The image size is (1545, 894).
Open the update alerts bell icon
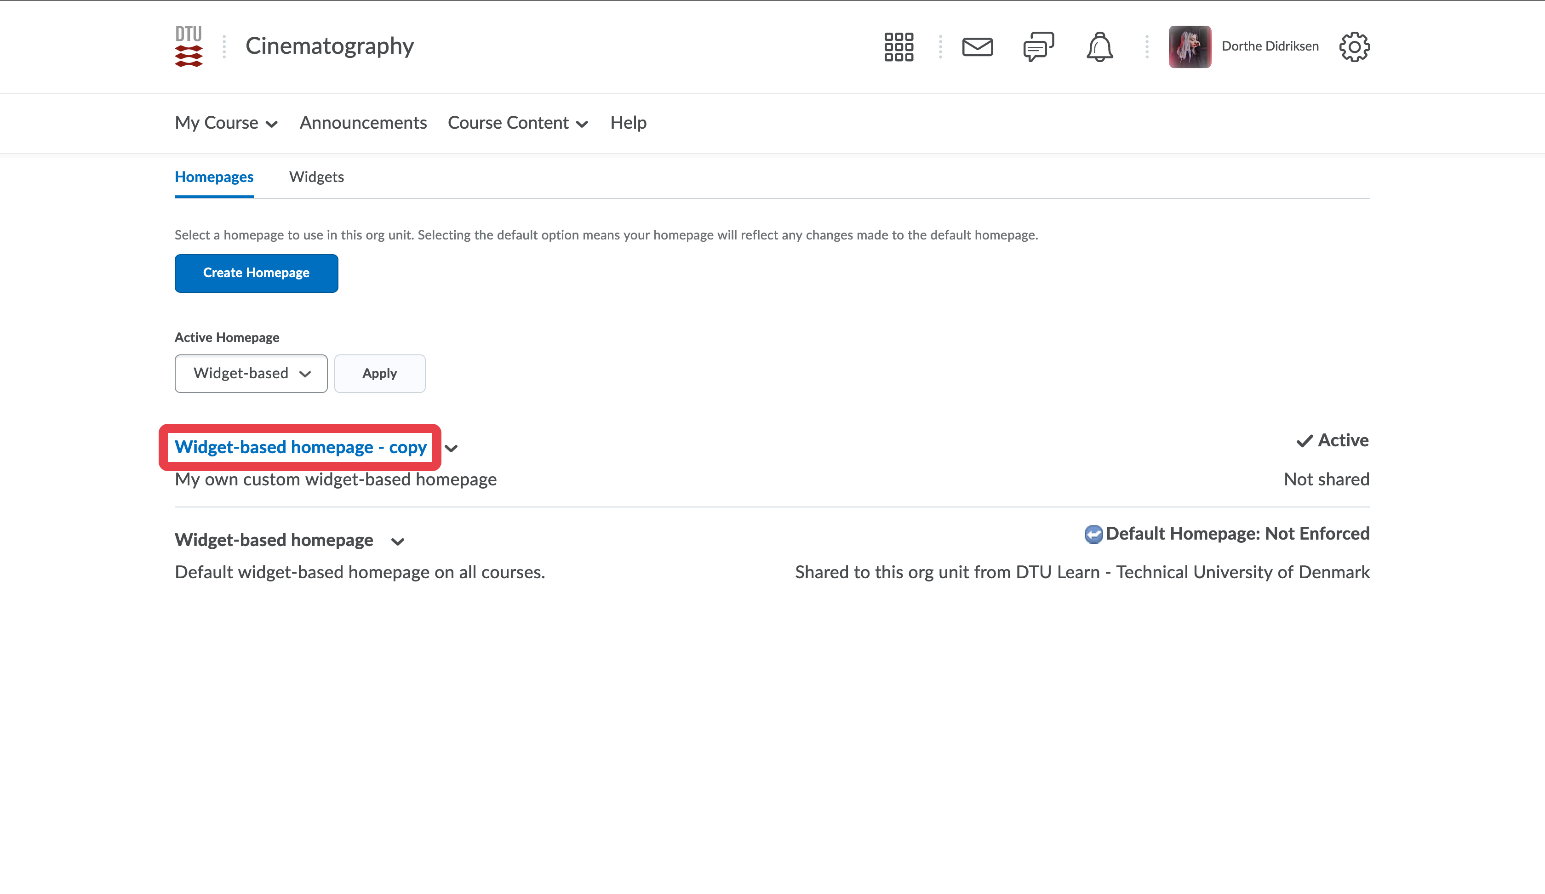pyautogui.click(x=1099, y=46)
